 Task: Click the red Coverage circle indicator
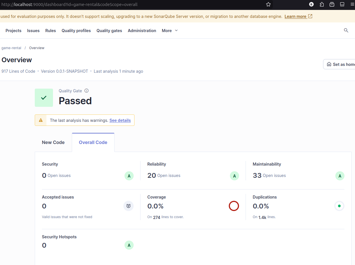click(x=234, y=206)
